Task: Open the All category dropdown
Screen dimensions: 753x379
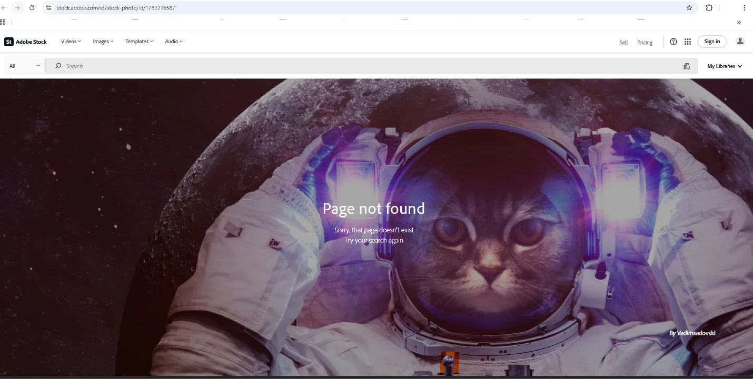Action: (25, 66)
